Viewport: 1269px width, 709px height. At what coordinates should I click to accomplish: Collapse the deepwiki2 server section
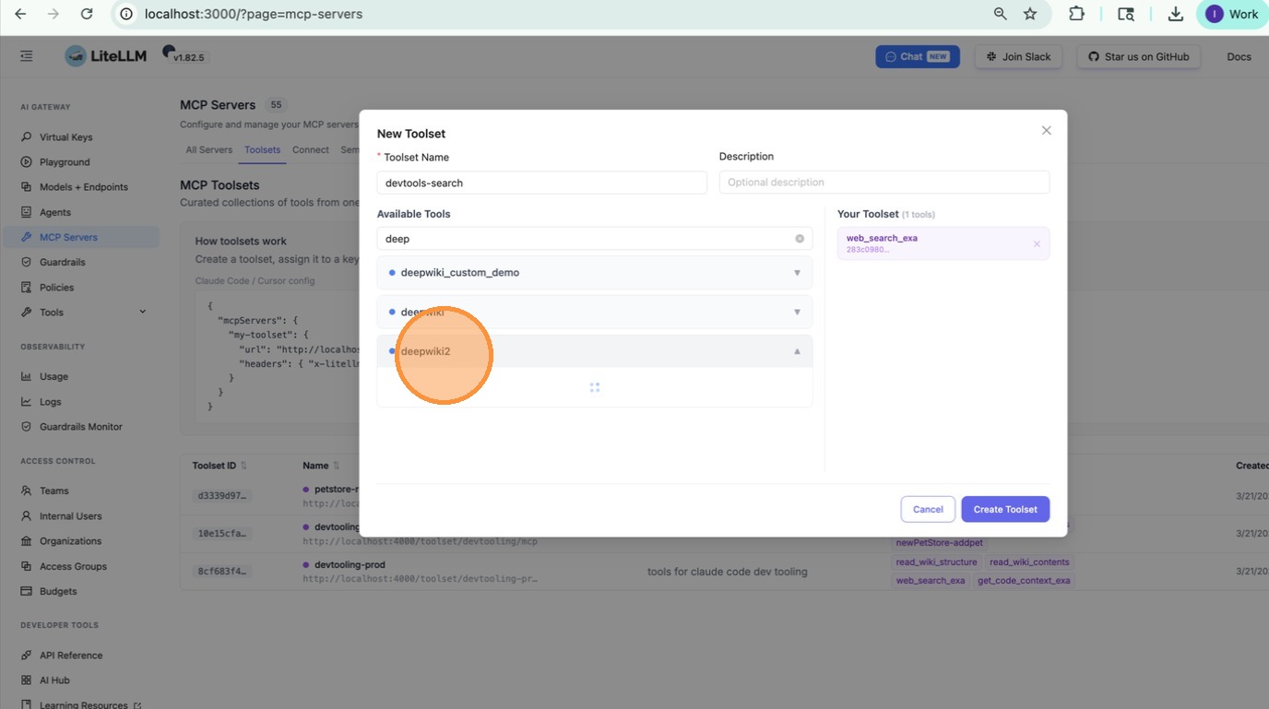click(797, 351)
